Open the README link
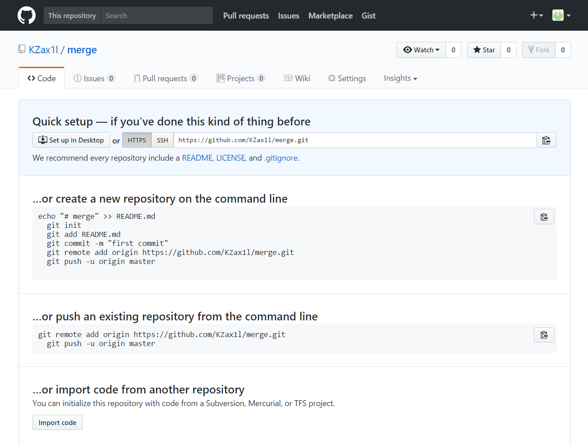The width and height of the screenshot is (588, 444). pyautogui.click(x=197, y=158)
